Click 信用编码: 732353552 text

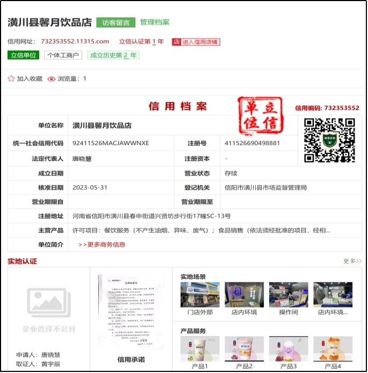[x=327, y=108]
